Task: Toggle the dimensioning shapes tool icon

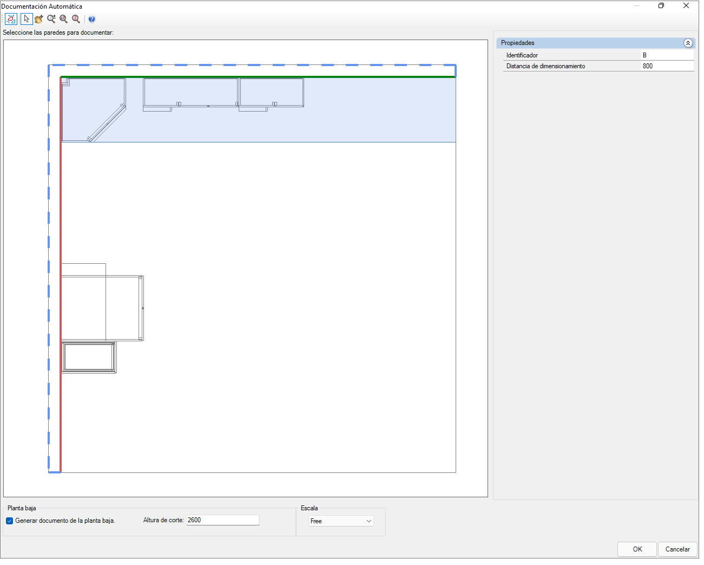Action: [11, 19]
